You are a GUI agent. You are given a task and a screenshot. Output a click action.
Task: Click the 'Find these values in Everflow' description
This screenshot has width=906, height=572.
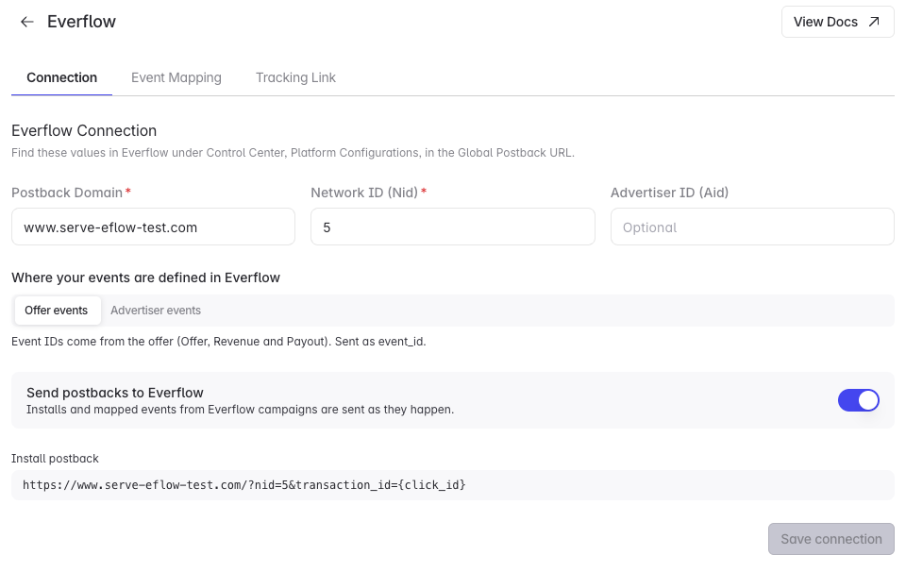[x=293, y=153]
